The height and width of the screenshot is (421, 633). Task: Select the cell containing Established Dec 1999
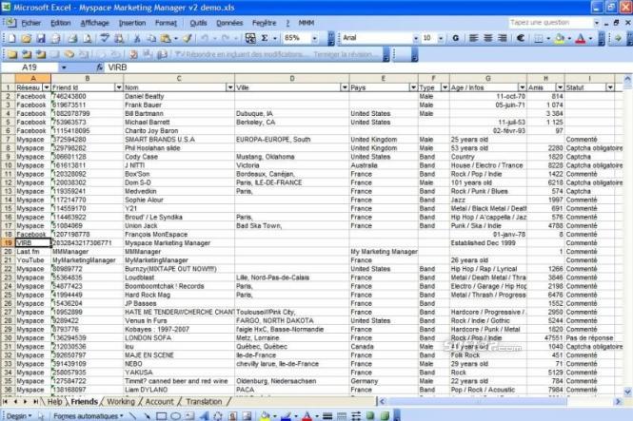[x=488, y=243]
